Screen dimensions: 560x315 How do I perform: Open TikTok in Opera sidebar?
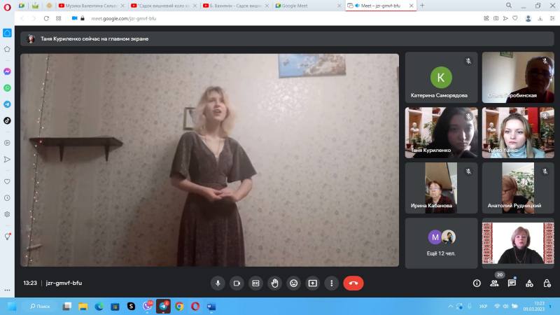click(7, 120)
